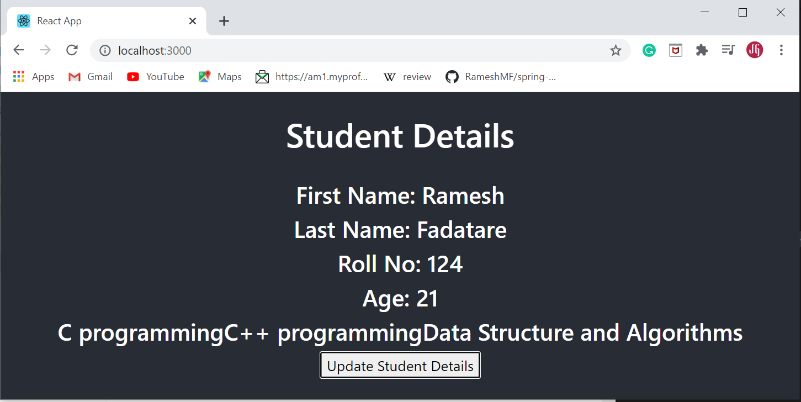
Task: Open the media playlist extension icon
Action: click(728, 50)
